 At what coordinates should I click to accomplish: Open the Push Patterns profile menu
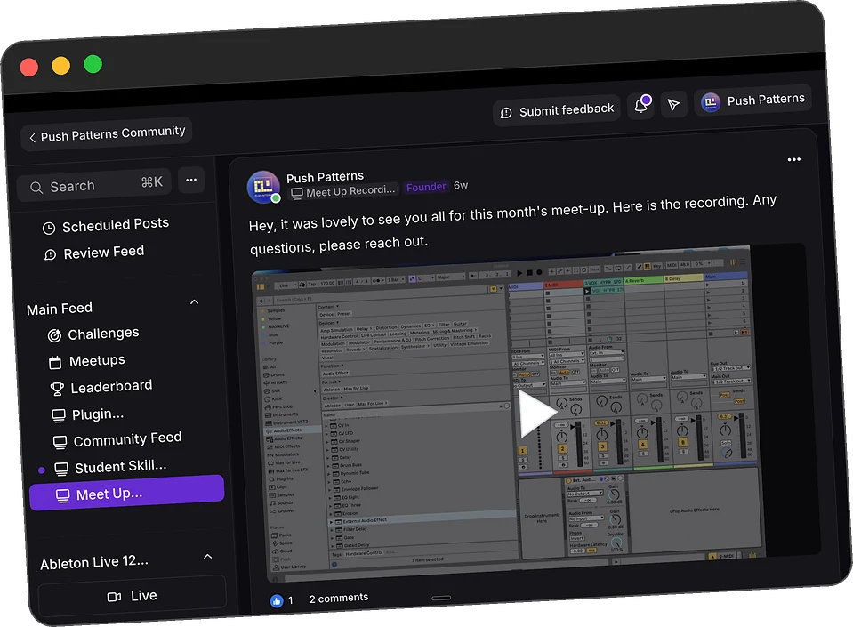coord(752,100)
